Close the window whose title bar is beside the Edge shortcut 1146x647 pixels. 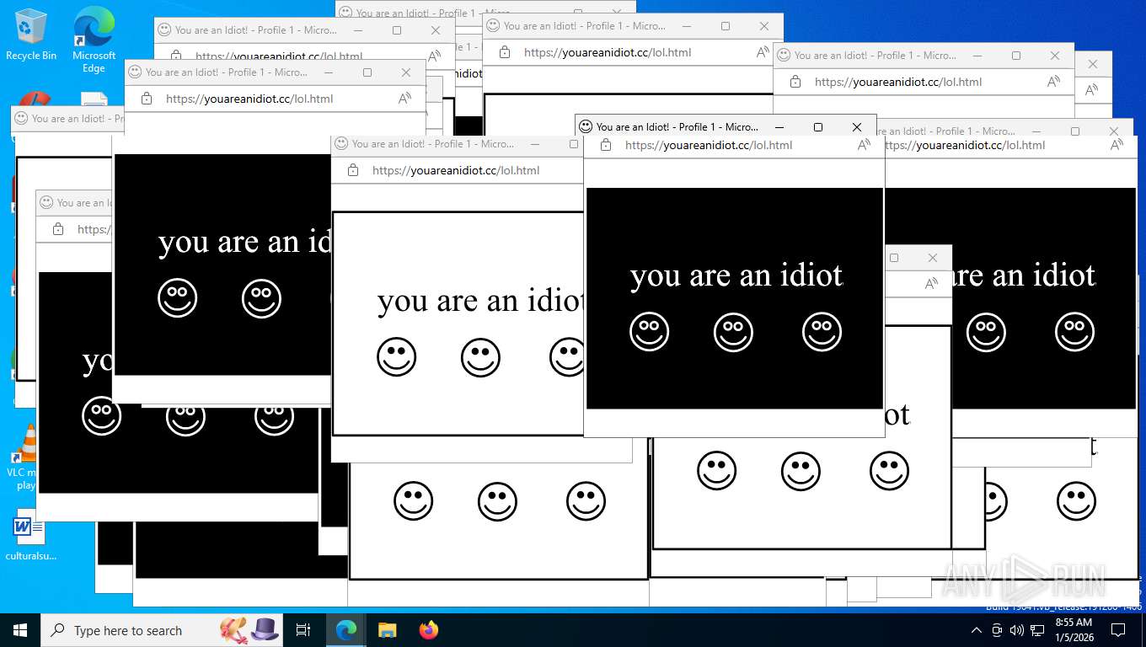coord(436,30)
